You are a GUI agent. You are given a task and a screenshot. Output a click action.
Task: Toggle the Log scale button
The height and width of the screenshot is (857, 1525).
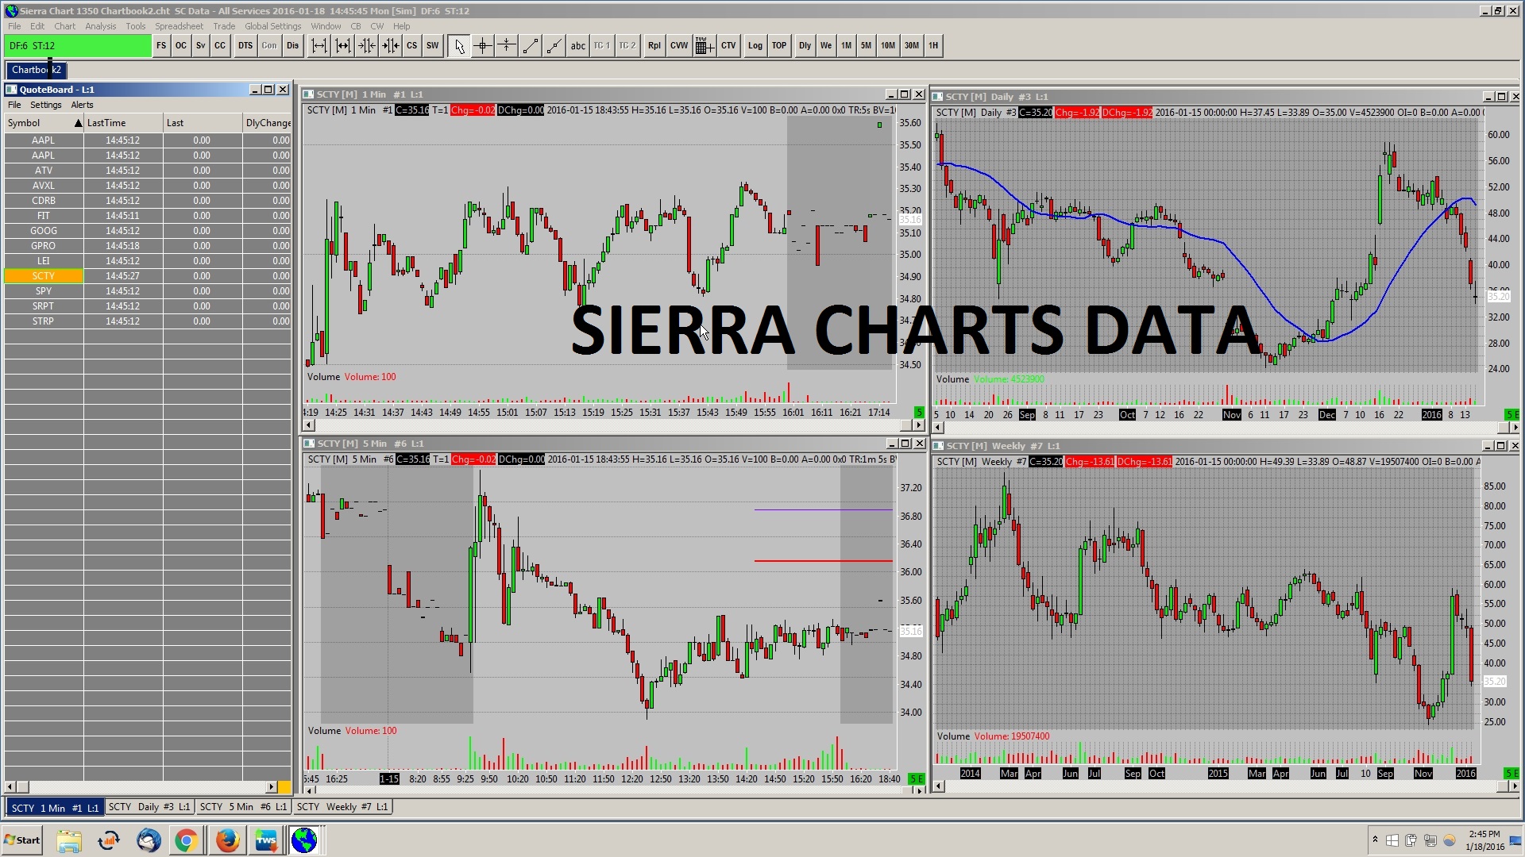(755, 46)
